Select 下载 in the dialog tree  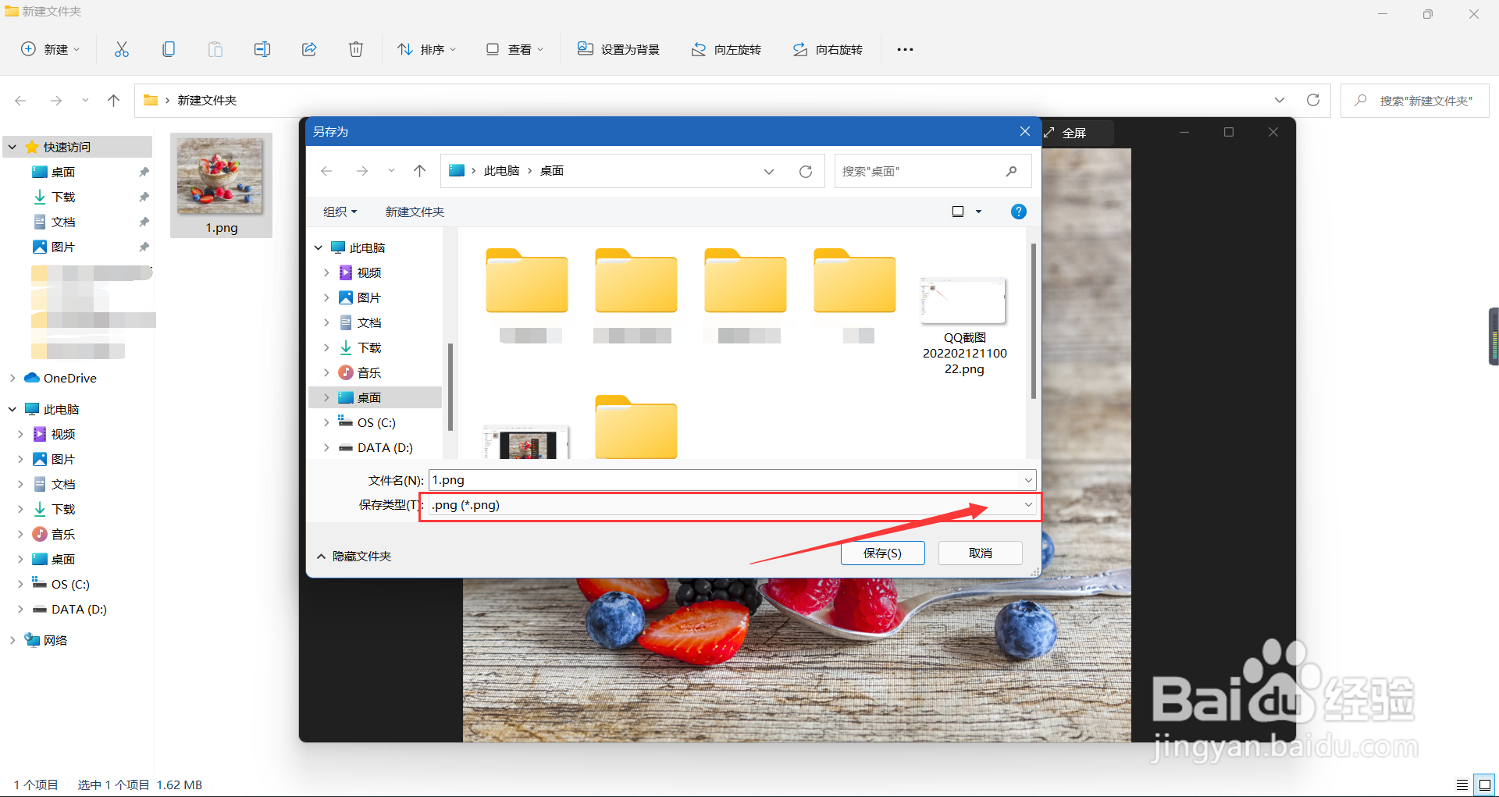(369, 347)
